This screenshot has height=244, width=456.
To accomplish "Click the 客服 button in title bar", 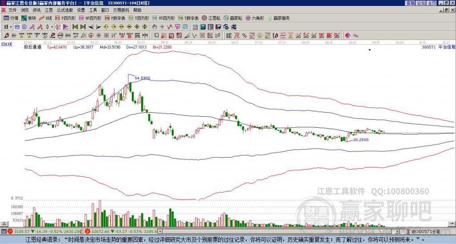I will coord(411,3).
